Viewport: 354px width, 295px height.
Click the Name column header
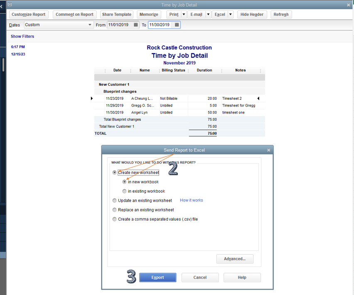click(145, 70)
